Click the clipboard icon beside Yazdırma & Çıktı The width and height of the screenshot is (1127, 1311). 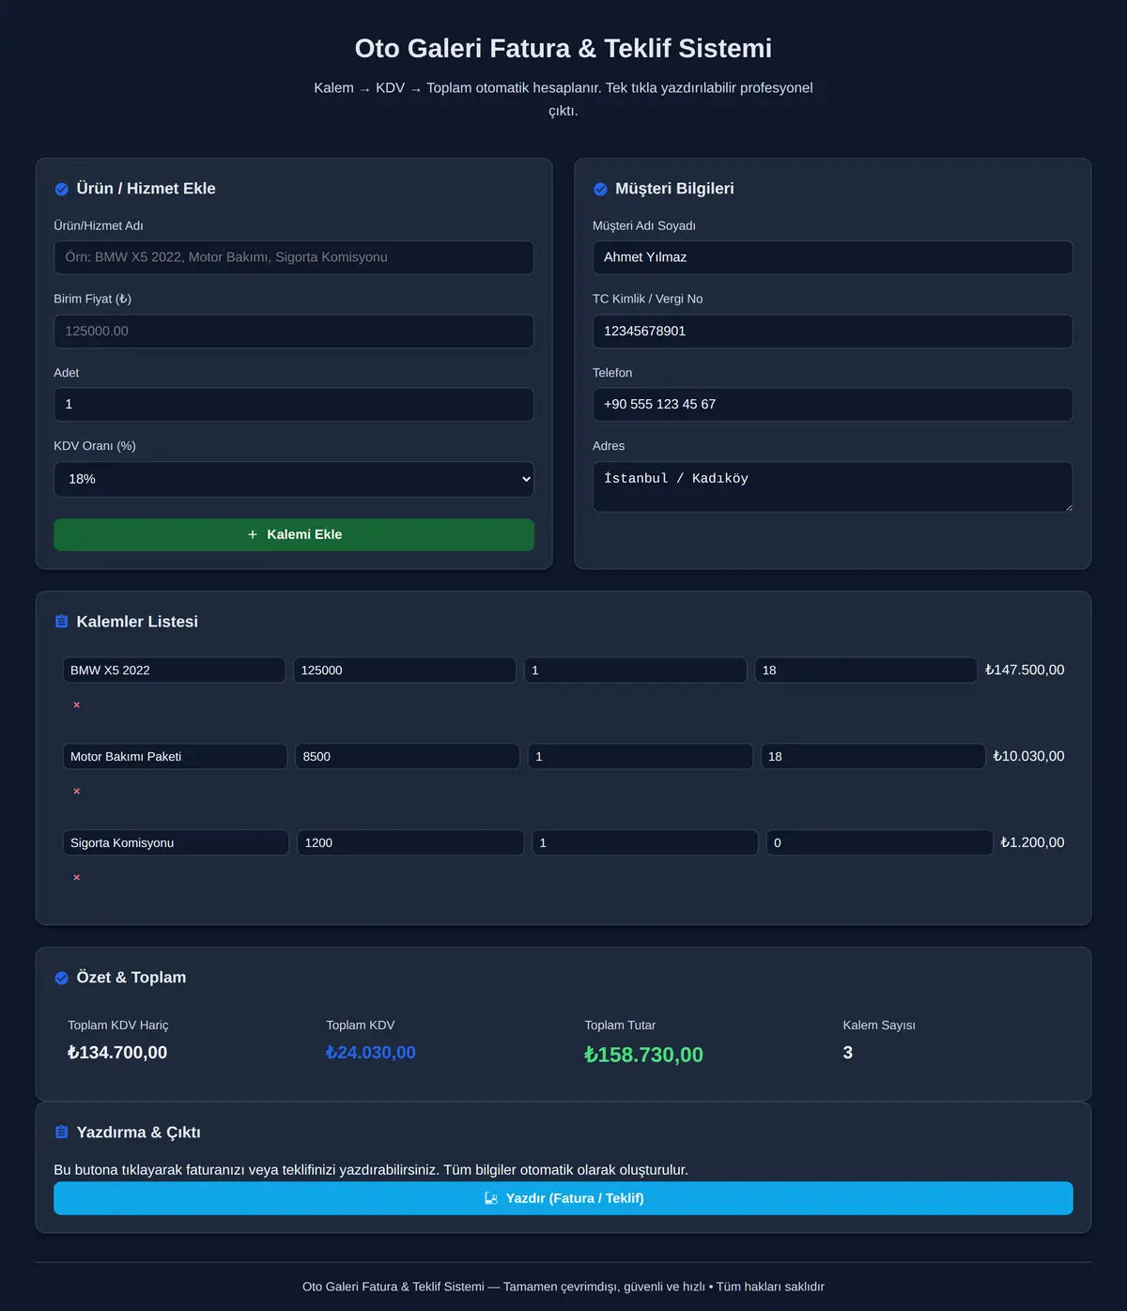click(62, 1133)
